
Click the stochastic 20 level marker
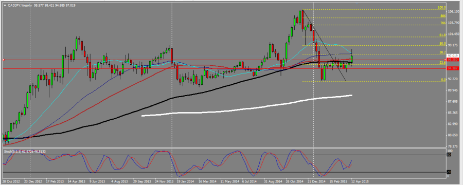(448, 172)
